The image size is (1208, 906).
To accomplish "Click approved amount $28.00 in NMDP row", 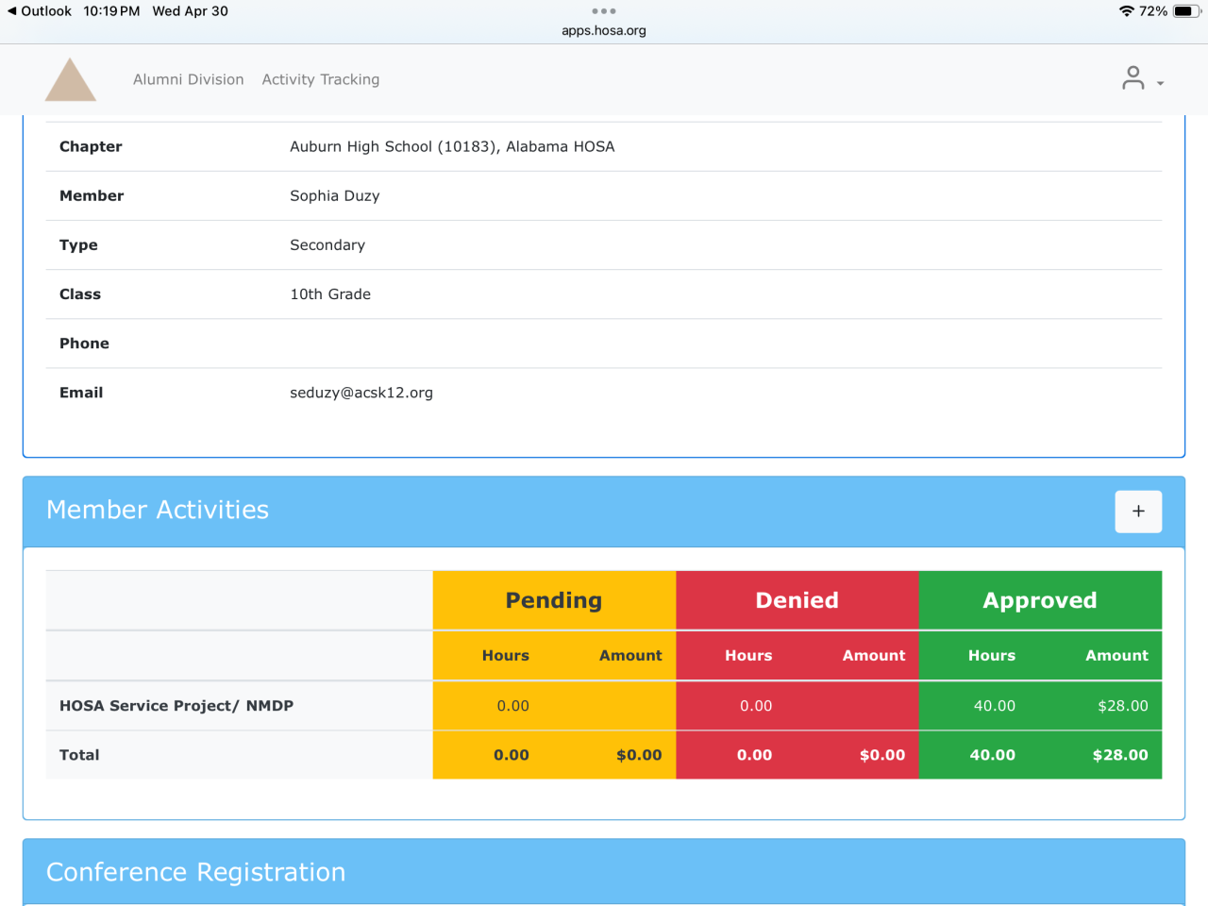I will click(1123, 706).
